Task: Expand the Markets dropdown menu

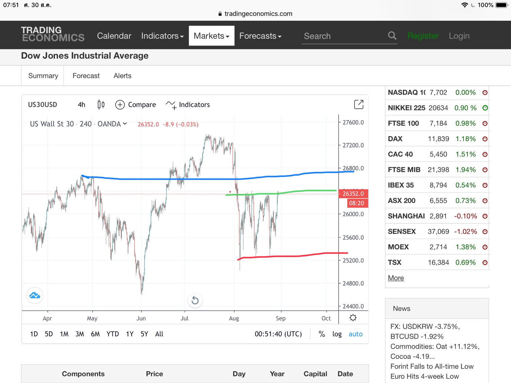Action: tap(212, 36)
